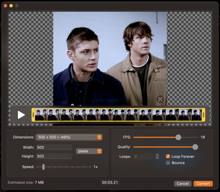The height and width of the screenshot is (192, 220).
Task: Click the left yellow trim handle
Action: 33,115
